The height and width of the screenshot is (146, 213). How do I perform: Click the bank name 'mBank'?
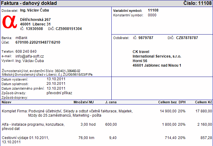point(22,38)
